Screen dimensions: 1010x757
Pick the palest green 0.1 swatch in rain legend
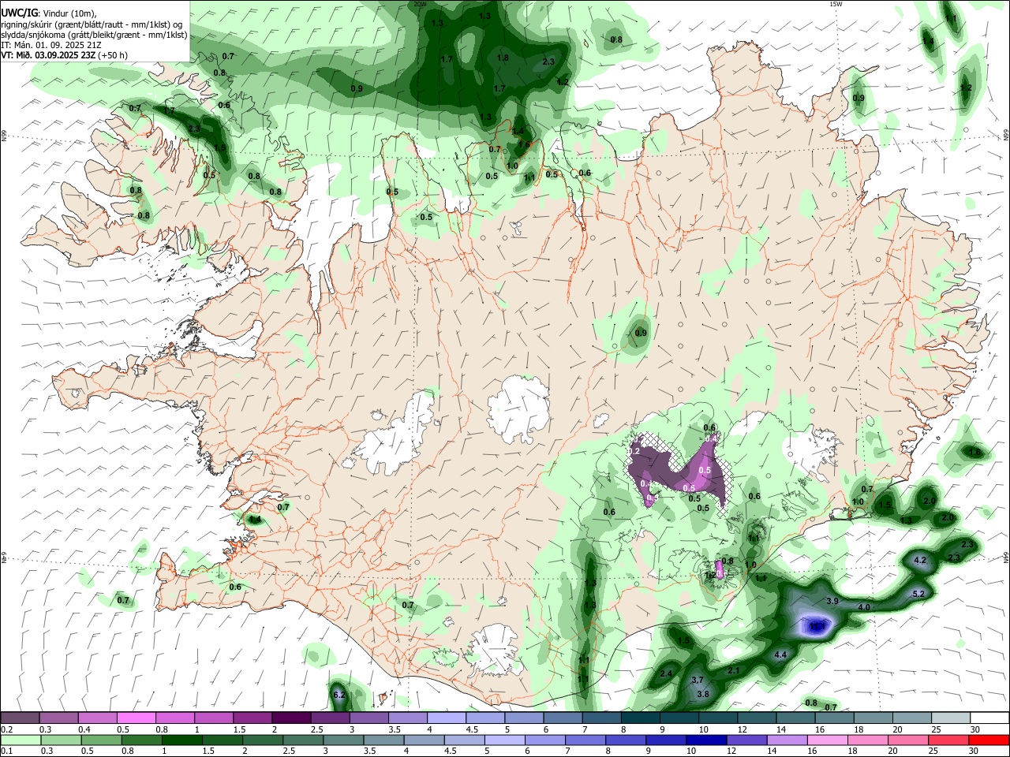[x=21, y=740]
